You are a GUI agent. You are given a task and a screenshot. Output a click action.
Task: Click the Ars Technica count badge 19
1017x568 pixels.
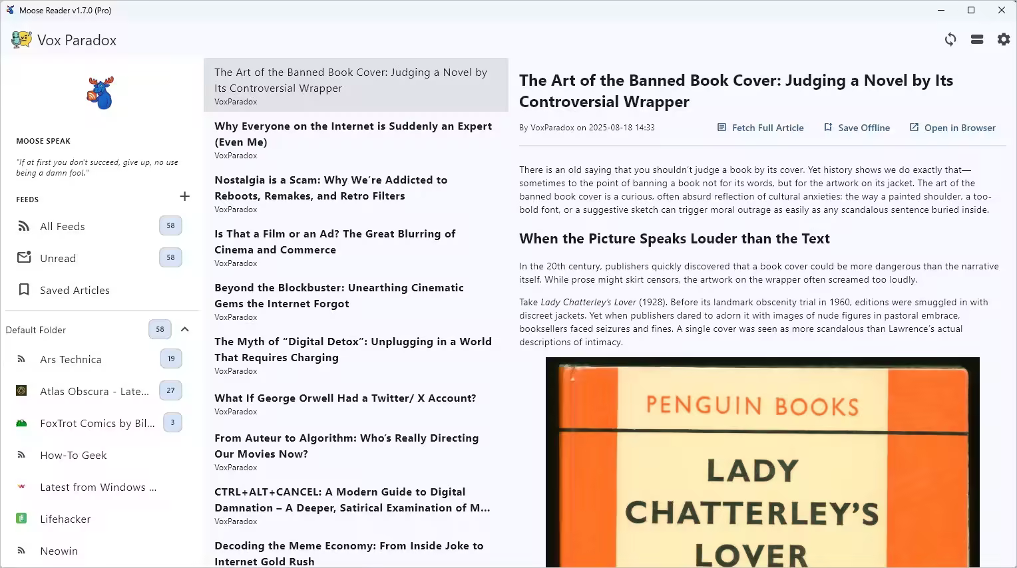171,358
